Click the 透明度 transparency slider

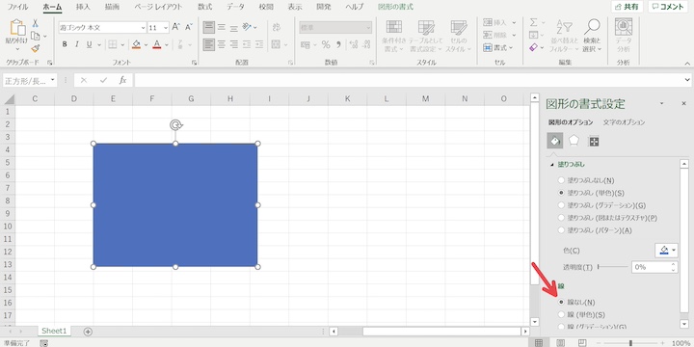pos(613,267)
